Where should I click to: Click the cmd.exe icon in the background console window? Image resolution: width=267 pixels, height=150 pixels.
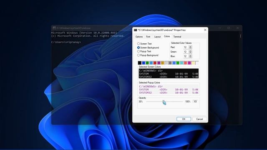click(x=54, y=28)
